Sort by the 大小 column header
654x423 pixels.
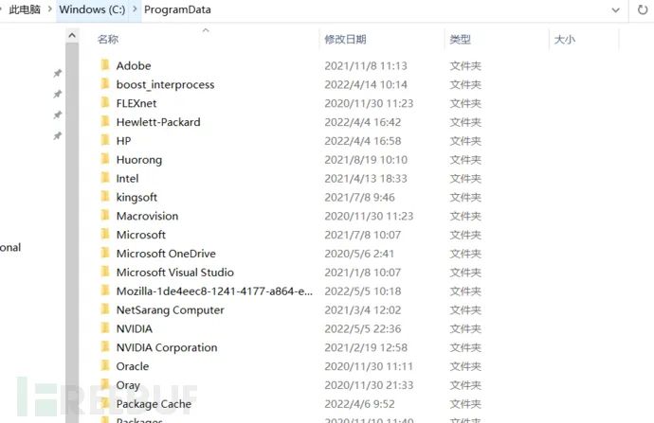[x=565, y=40]
